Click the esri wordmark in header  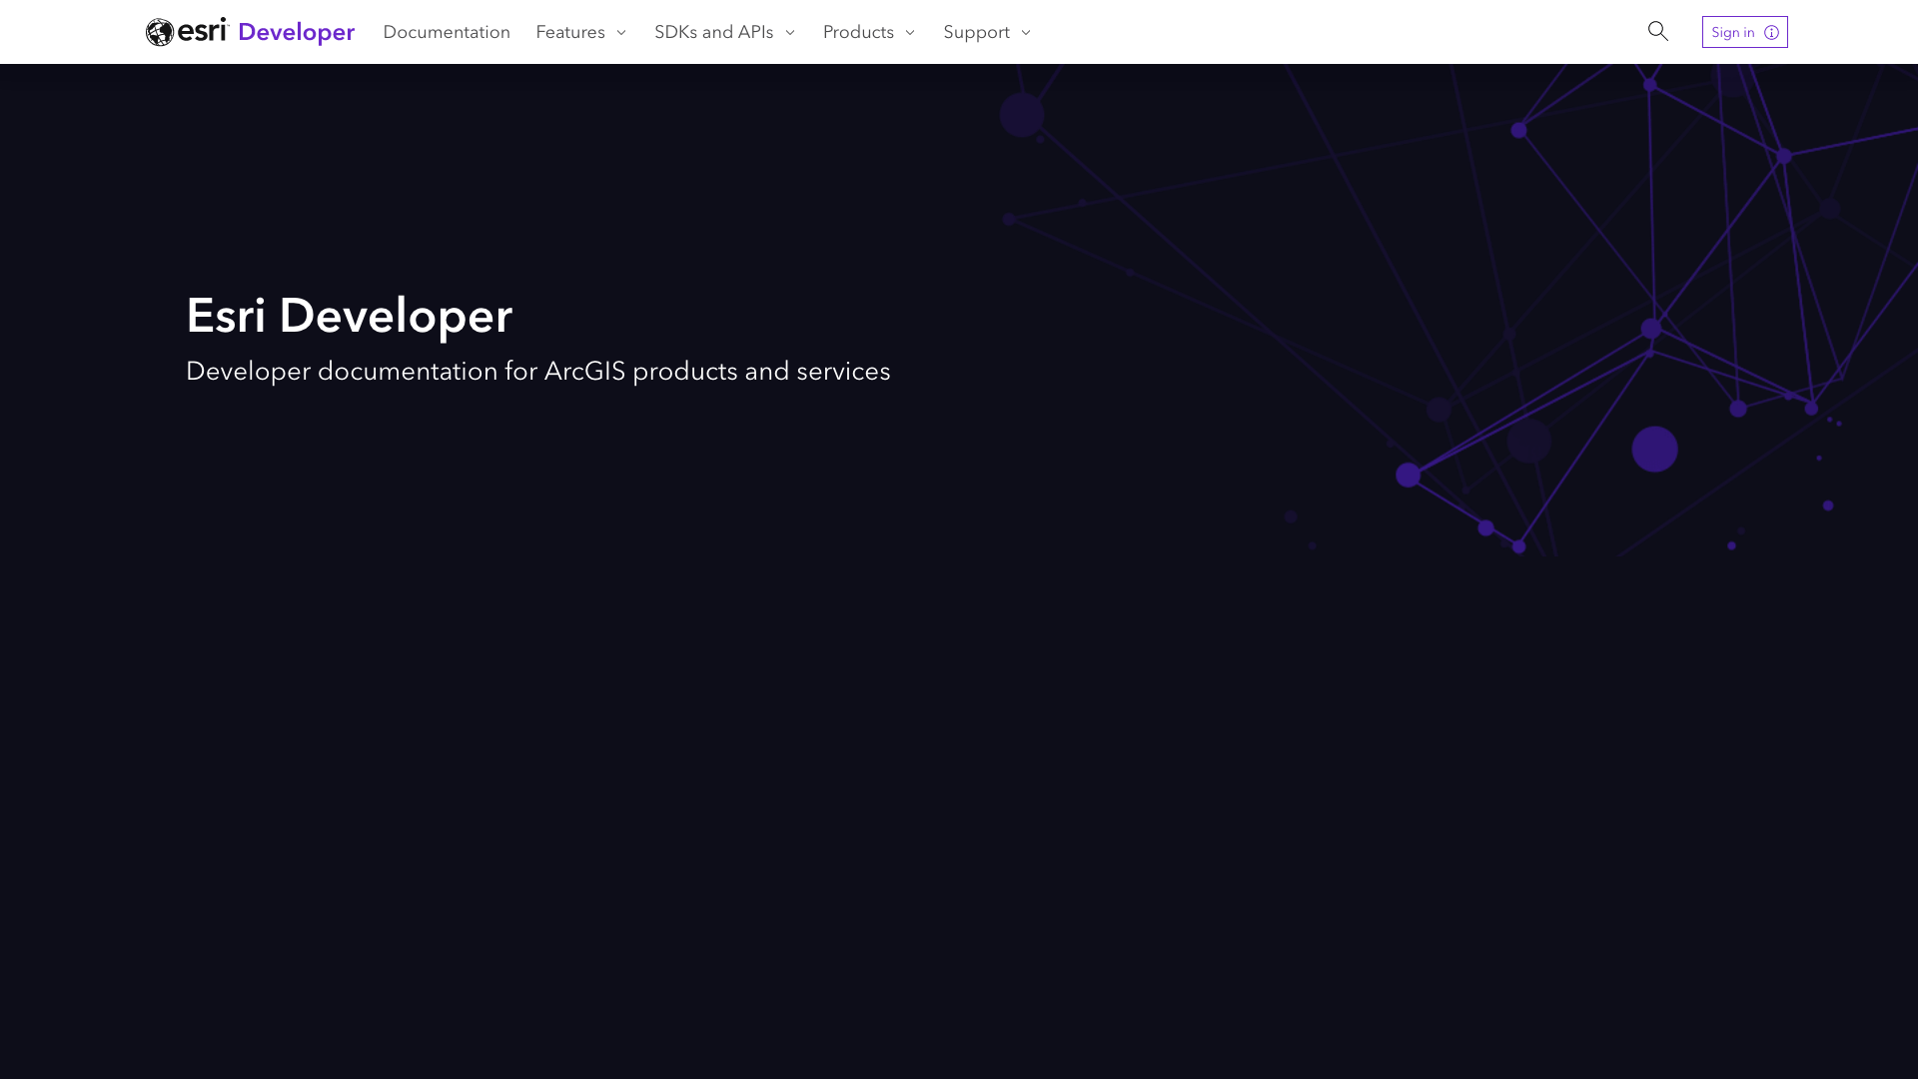coord(203,30)
